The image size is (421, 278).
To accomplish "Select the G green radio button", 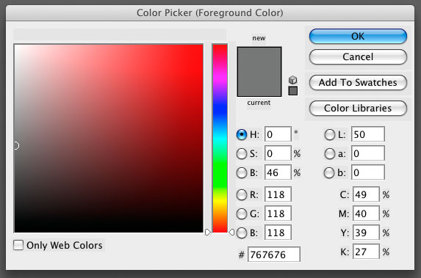I will (x=242, y=213).
